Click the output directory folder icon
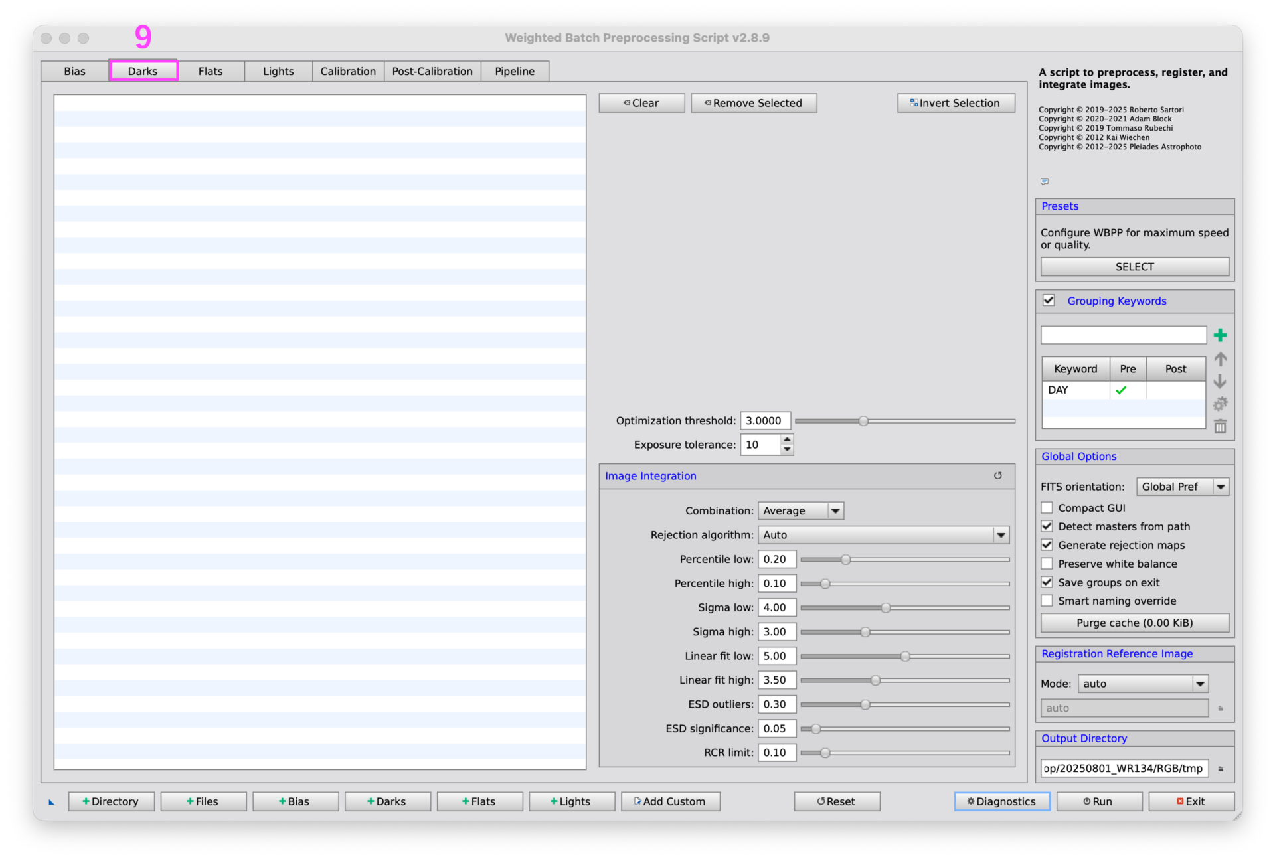The image size is (1275, 861). [x=1221, y=769]
